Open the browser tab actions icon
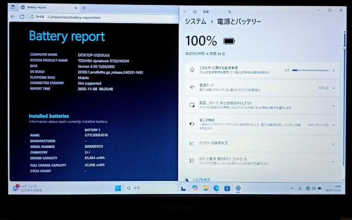352x220 pixels. coord(13,7)
